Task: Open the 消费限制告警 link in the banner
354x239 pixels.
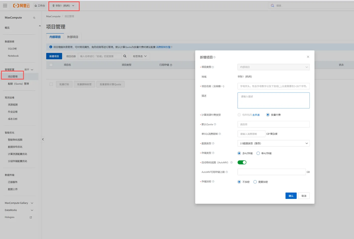Action: pyautogui.click(x=163, y=47)
